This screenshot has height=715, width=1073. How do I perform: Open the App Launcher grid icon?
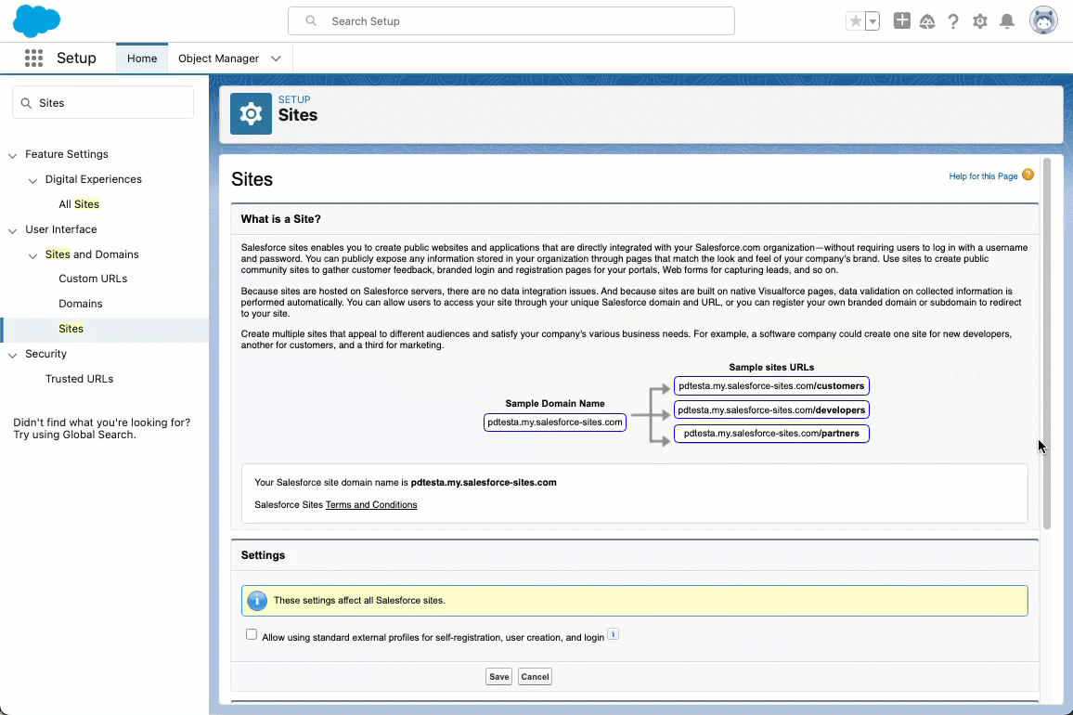point(34,58)
